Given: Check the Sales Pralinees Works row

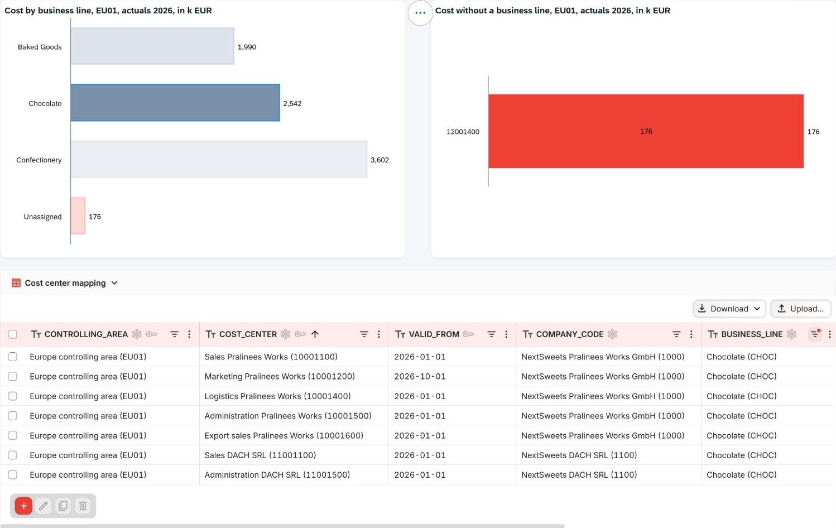Looking at the screenshot, I should pyautogui.click(x=12, y=357).
